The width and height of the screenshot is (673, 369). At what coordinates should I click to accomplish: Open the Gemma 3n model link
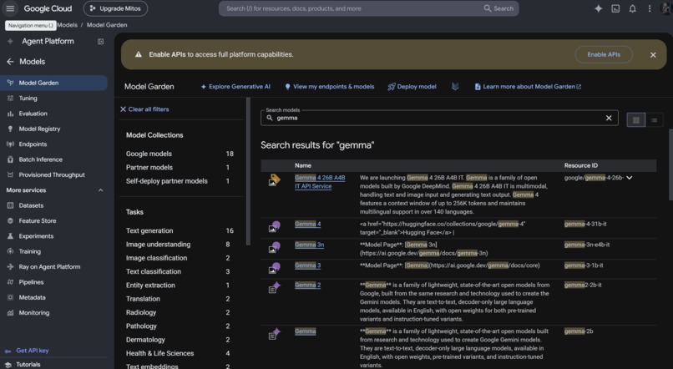pos(309,245)
